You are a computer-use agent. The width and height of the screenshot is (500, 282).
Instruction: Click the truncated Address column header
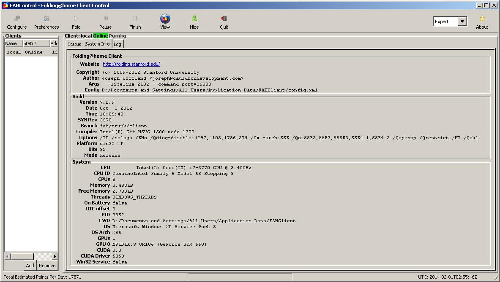point(54,43)
